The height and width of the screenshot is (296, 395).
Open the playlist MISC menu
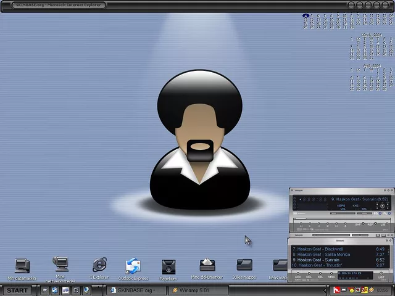click(331, 277)
